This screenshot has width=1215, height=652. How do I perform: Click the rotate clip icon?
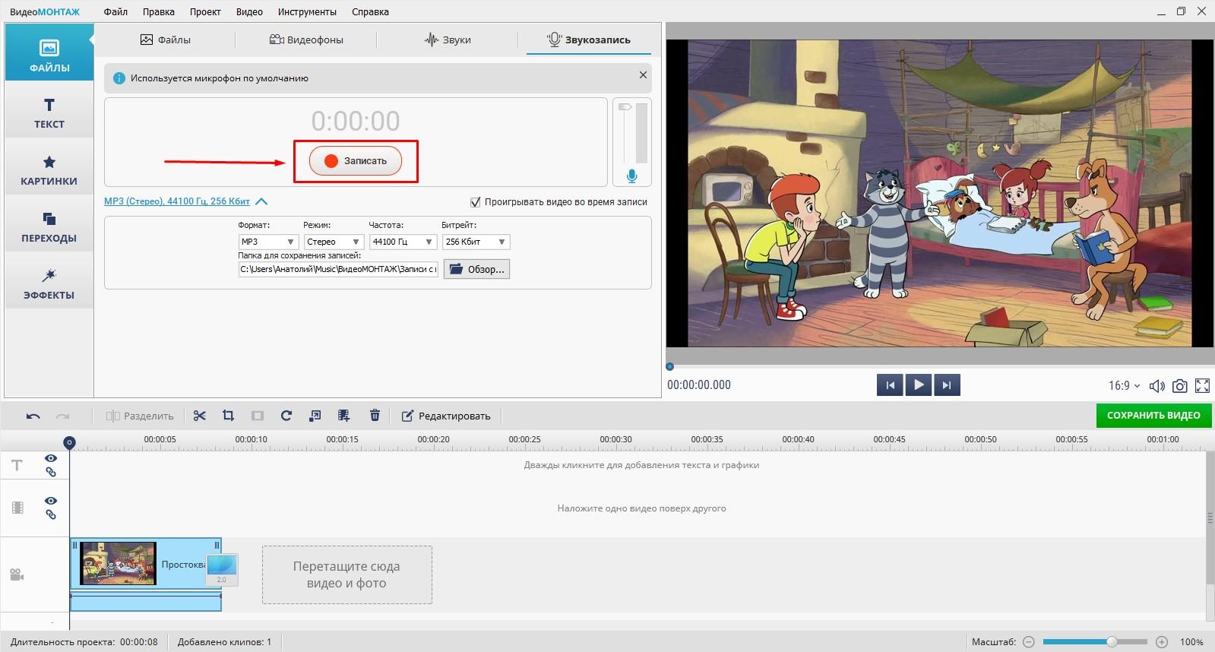286,416
